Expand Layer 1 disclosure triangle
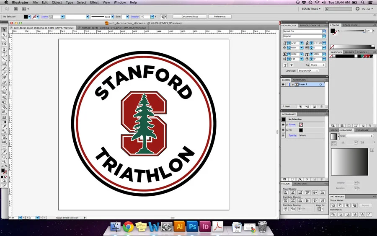Image resolution: width=377 pixels, height=236 pixels. [293, 84]
